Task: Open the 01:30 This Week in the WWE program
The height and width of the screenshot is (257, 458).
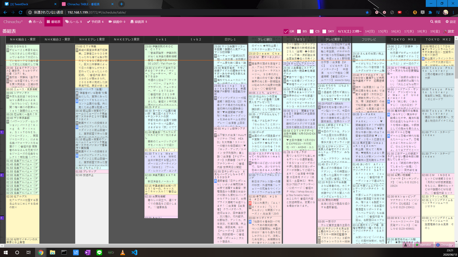Action: point(161,162)
